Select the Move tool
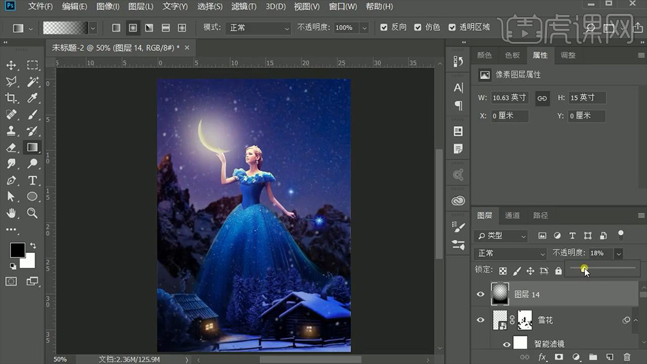The width and height of the screenshot is (647, 364). [11, 65]
